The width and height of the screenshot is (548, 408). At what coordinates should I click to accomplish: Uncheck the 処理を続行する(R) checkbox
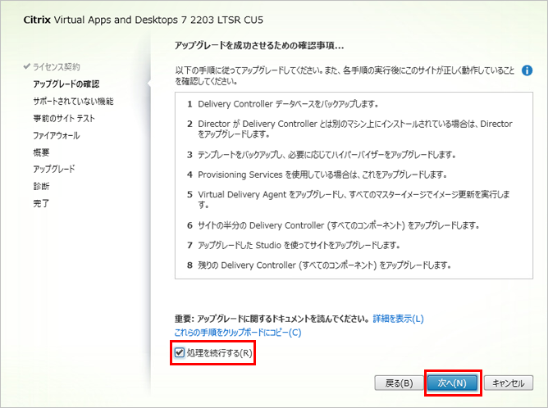180,353
